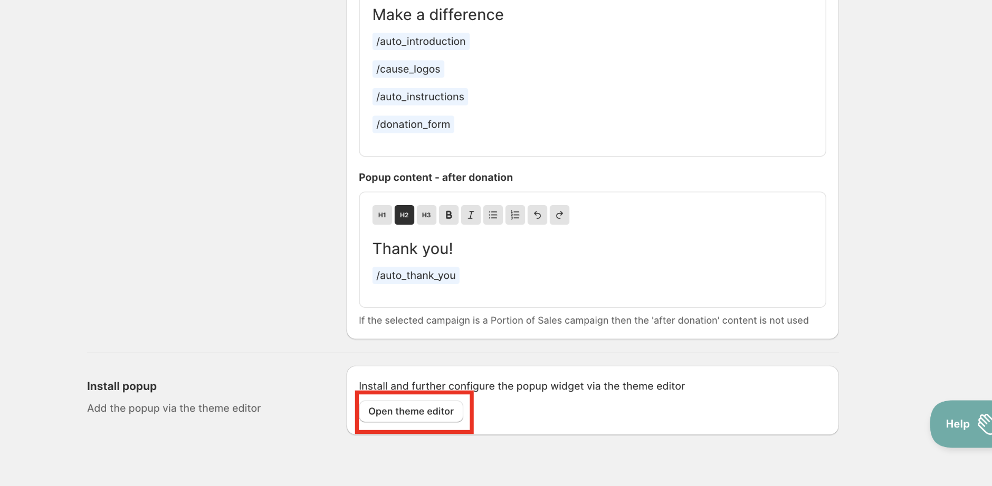Place cursor in "Make a difference" heading
Image resolution: width=992 pixels, height=486 pixels.
coord(437,15)
